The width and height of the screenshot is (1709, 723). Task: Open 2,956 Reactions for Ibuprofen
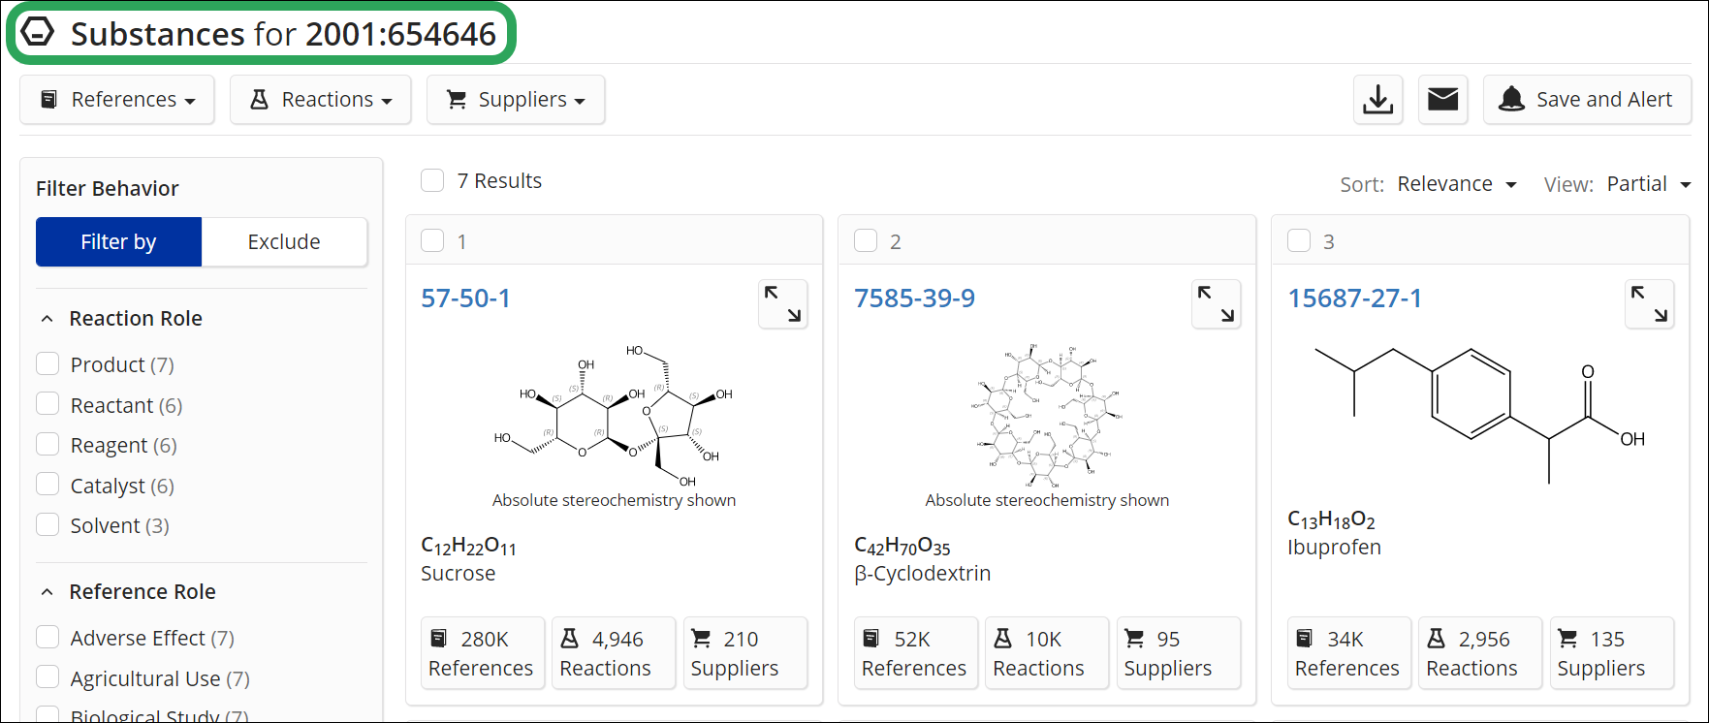click(1479, 653)
